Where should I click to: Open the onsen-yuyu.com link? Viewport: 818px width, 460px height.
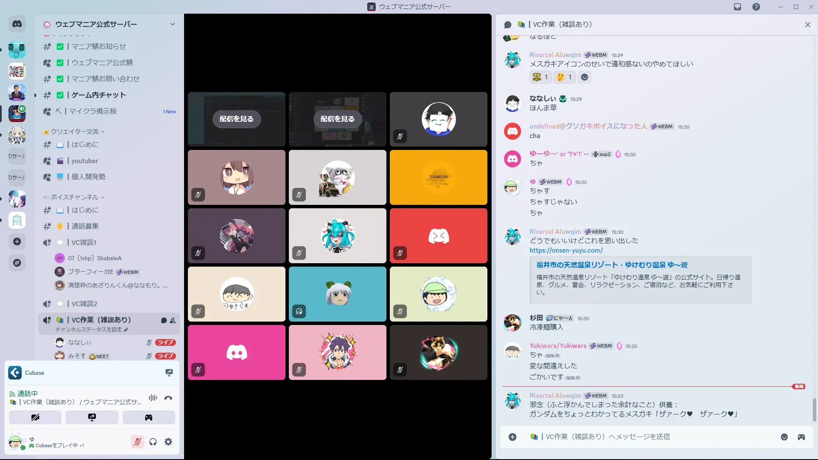[x=566, y=250]
